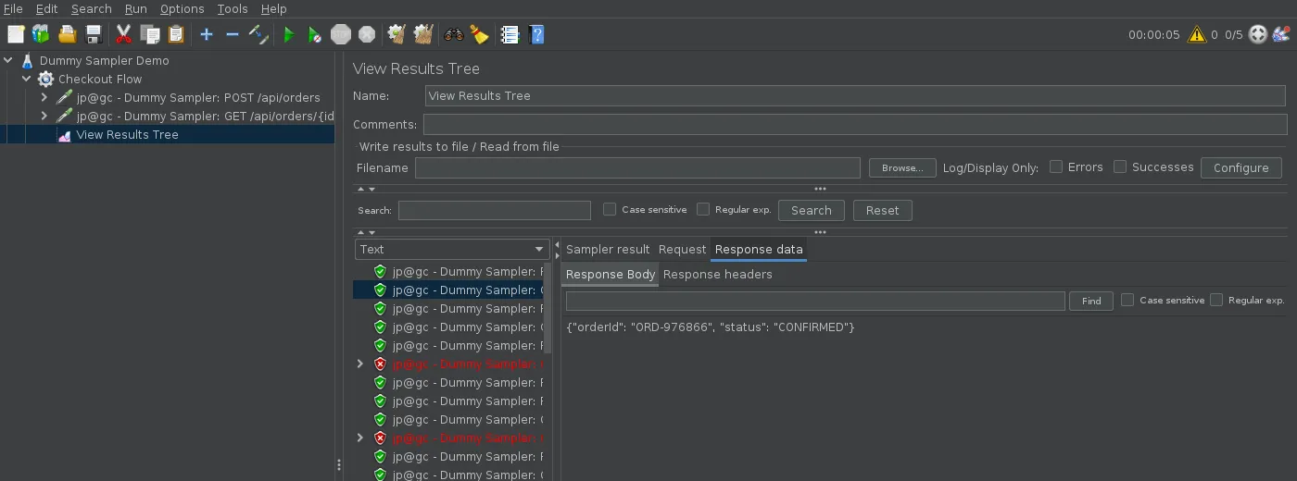
Task: Toggle Case sensitive next to Find button
Action: pyautogui.click(x=1127, y=300)
